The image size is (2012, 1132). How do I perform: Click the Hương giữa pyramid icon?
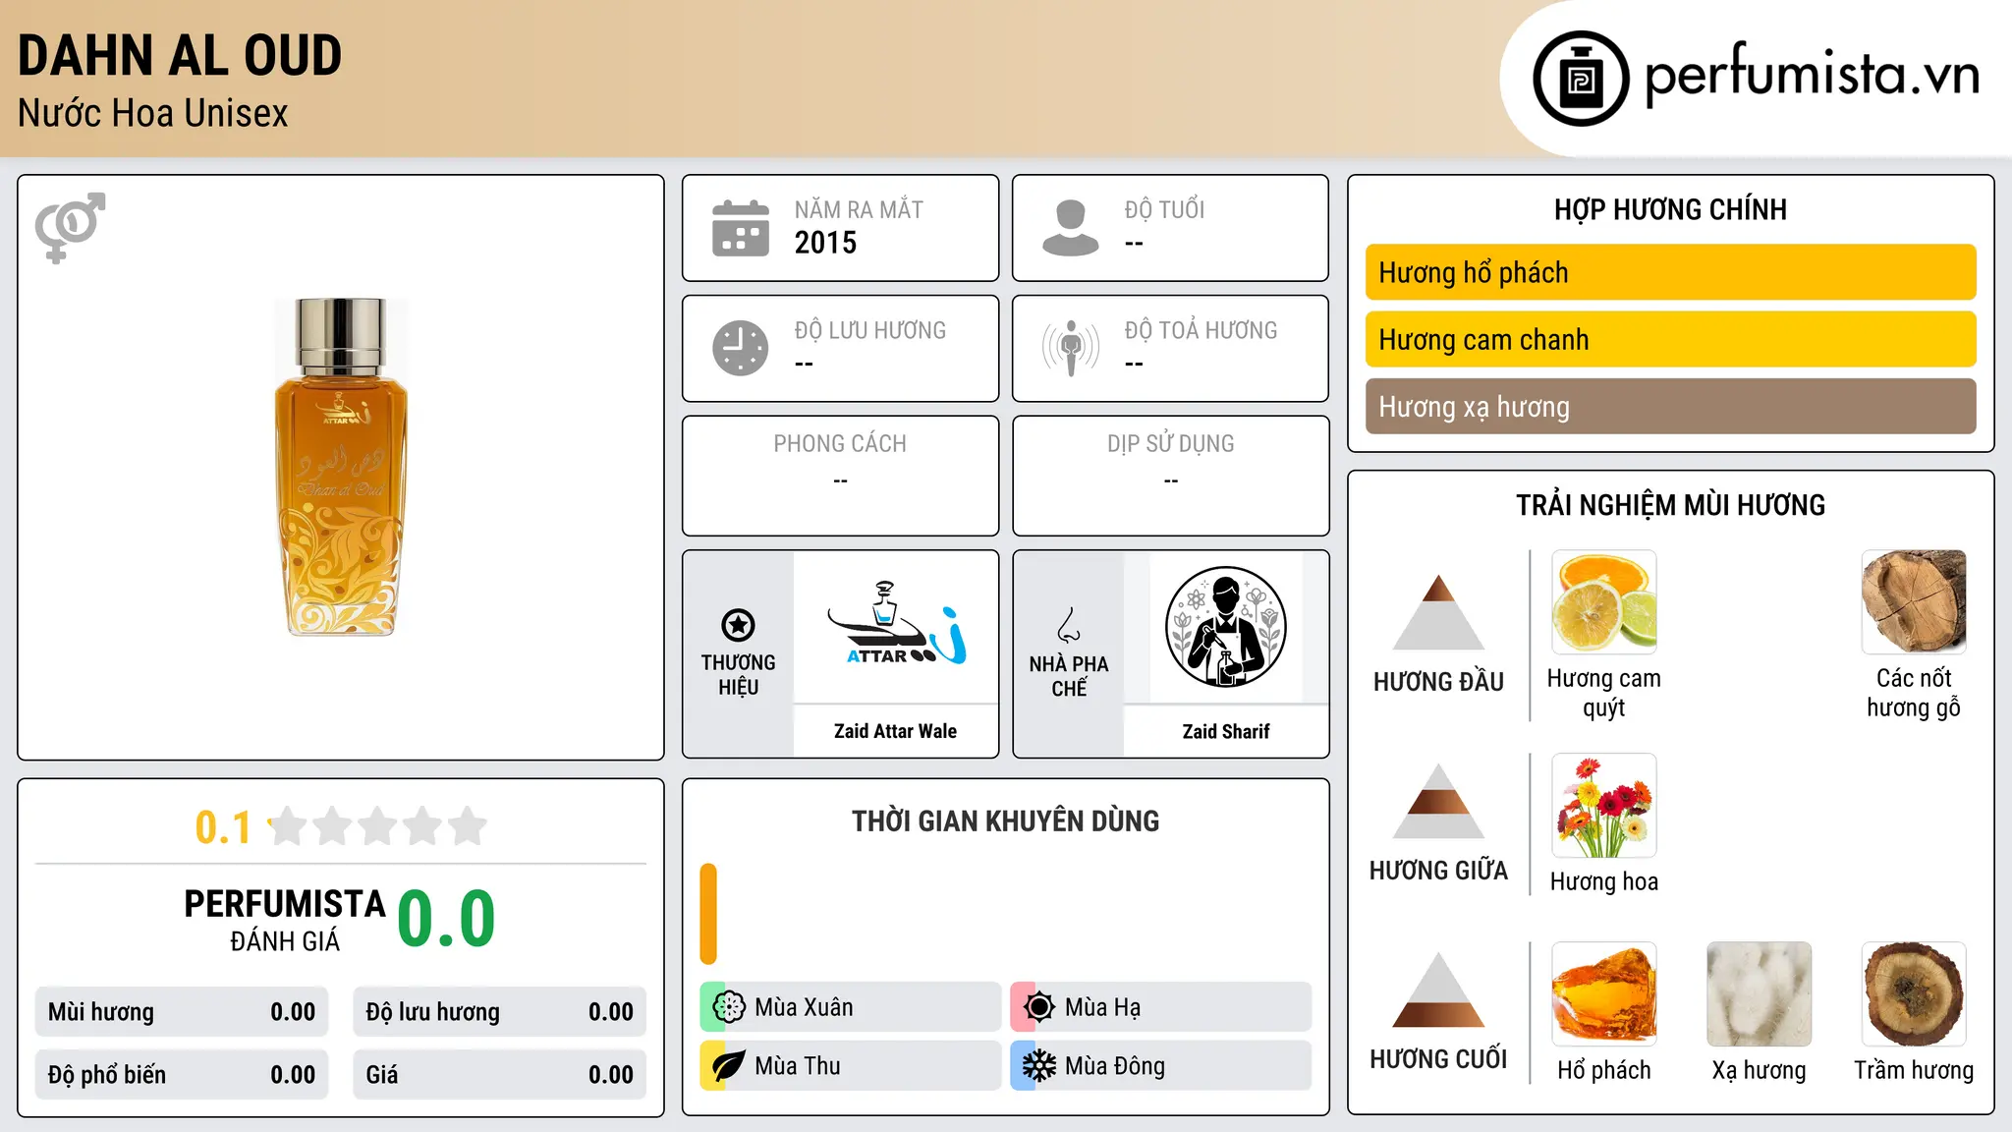tap(1438, 801)
